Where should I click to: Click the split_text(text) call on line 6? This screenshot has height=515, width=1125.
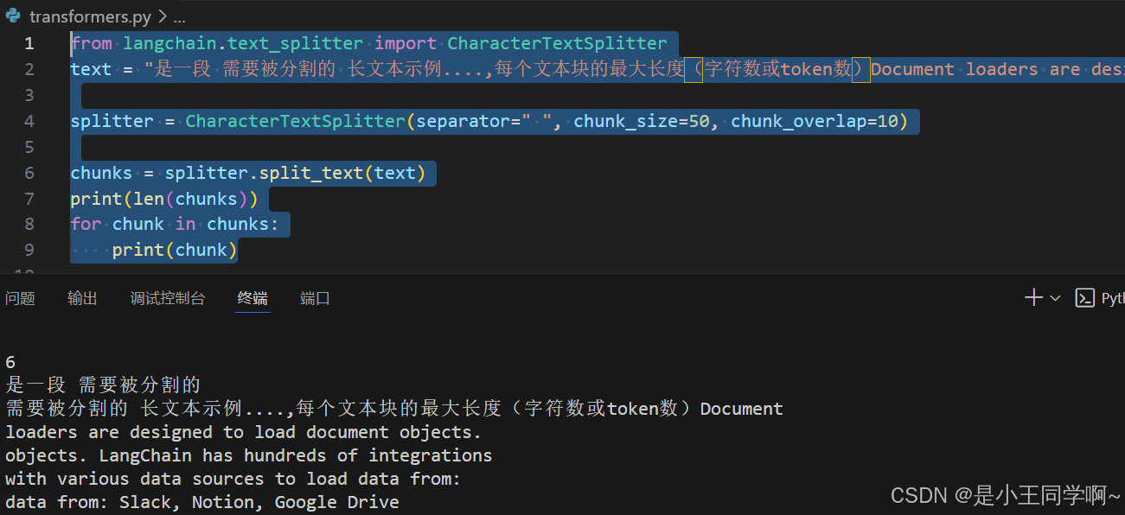point(346,172)
